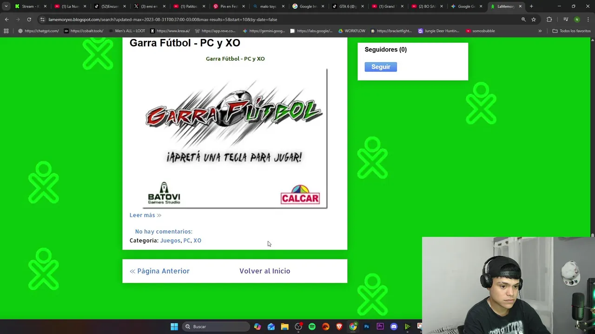Reload the current page
Viewport: 595px width, 334px height.
(29, 19)
